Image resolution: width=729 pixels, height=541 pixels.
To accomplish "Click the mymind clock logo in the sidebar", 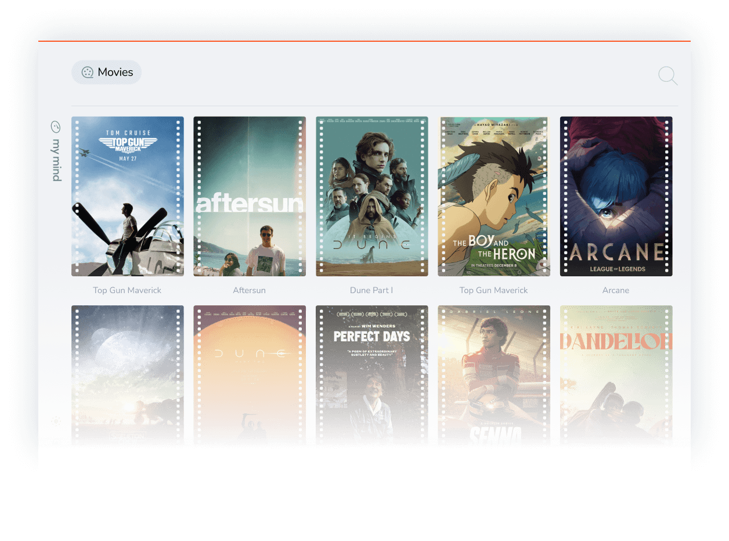I will 56,125.
